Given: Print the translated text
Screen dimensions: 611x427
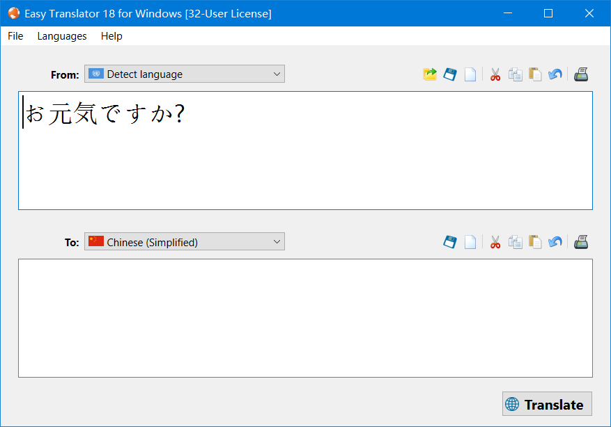Looking at the screenshot, I should click(x=581, y=242).
